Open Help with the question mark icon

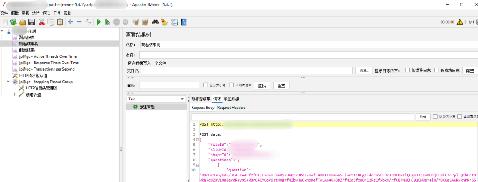click(x=184, y=22)
